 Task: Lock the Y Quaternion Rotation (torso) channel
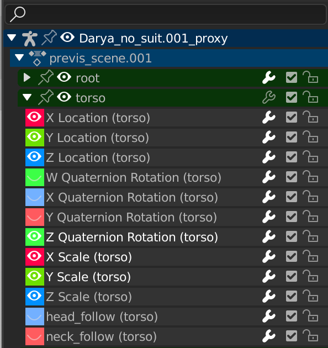tap(310, 217)
